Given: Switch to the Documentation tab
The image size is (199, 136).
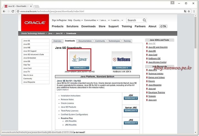Looking at the screenshot, I should coord(85,41).
